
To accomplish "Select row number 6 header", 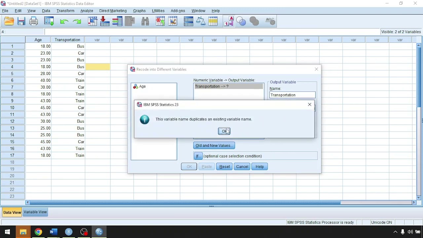I will click(x=13, y=80).
